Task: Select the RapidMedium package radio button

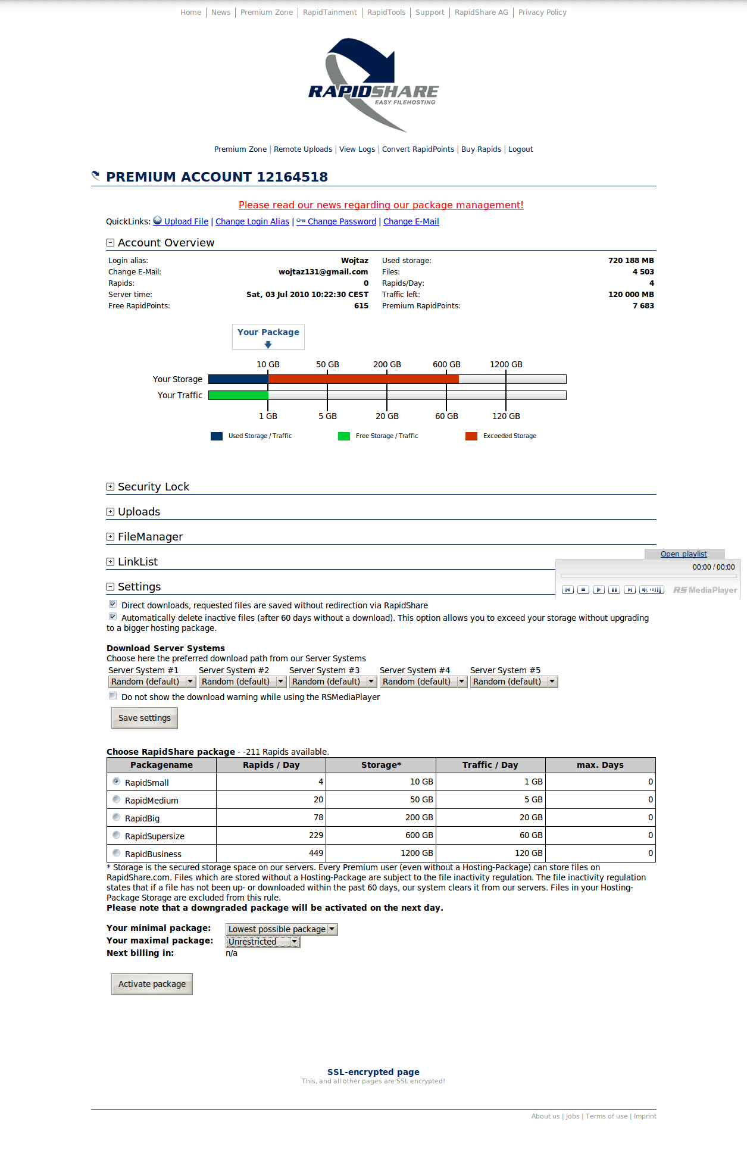Action: point(116,799)
